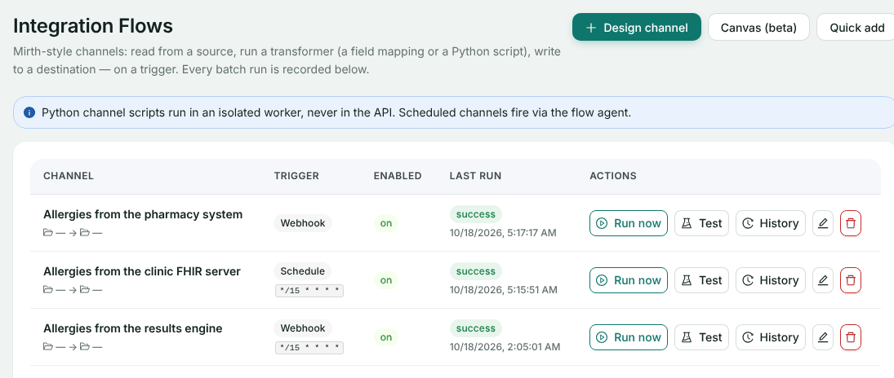Toggle the 'on' badge for clinic FHIR server
The image size is (894, 378).
[x=386, y=280]
